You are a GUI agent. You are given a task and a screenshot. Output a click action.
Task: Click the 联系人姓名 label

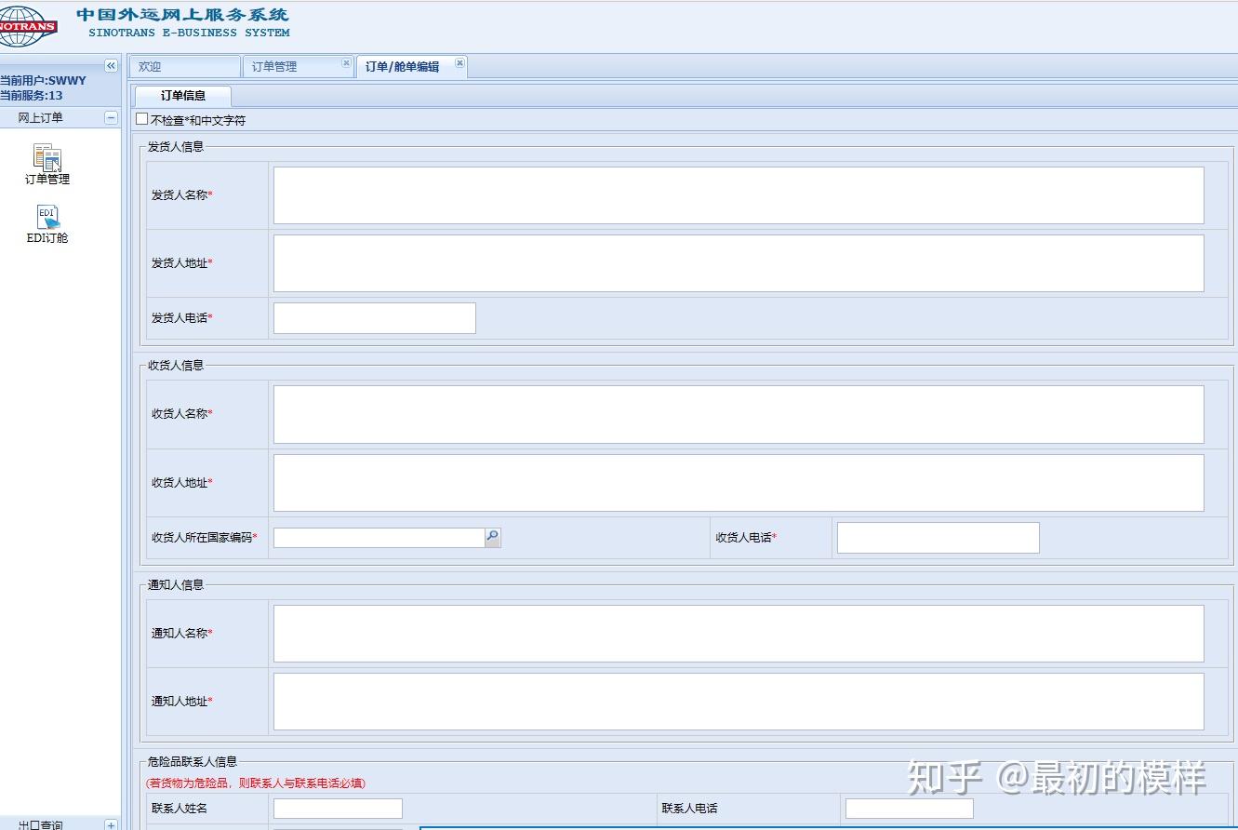click(180, 808)
